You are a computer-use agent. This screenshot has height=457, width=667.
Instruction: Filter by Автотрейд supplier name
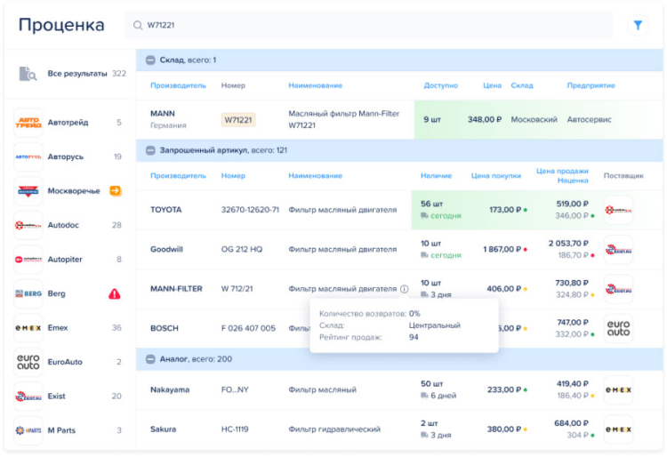pos(68,123)
